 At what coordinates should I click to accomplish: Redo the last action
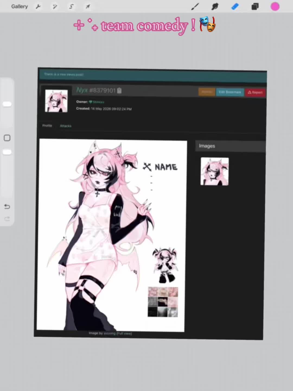click(x=7, y=219)
